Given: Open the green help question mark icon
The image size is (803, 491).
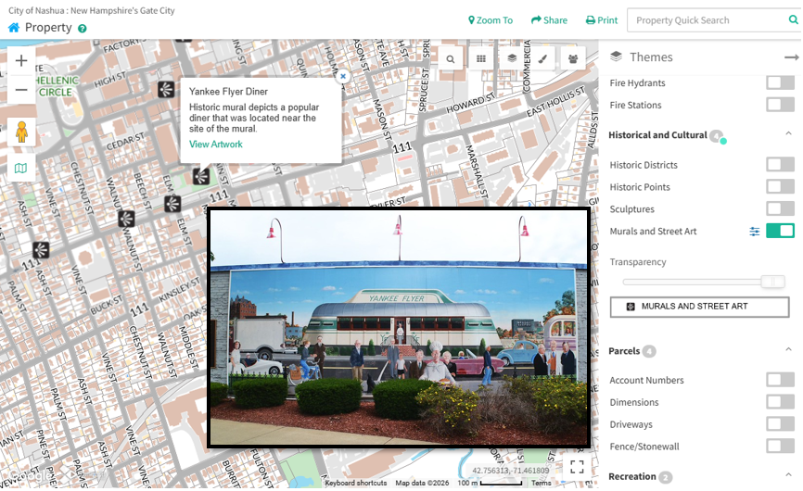Looking at the screenshot, I should [82, 29].
